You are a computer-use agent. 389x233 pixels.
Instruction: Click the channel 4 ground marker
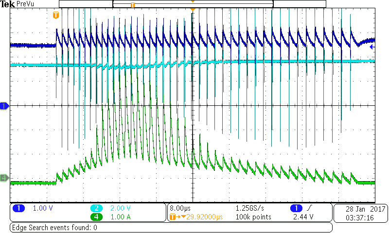point(4,178)
